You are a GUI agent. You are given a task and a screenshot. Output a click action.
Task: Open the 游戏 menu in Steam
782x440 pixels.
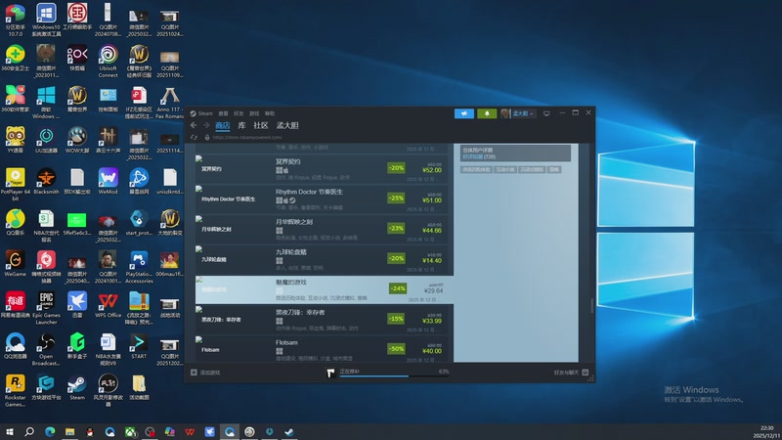(x=254, y=113)
